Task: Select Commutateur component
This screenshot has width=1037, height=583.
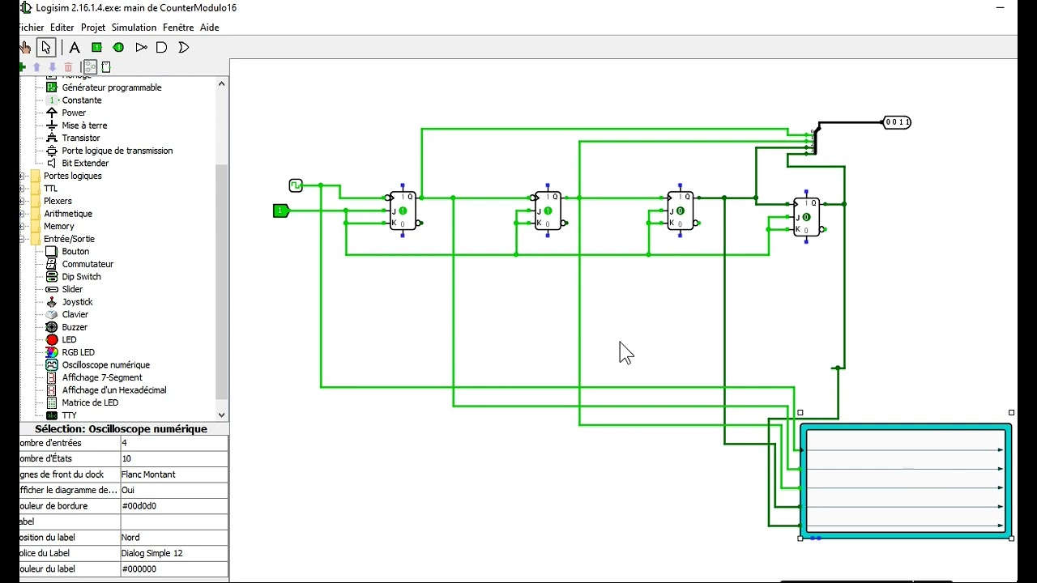Action: coord(87,264)
